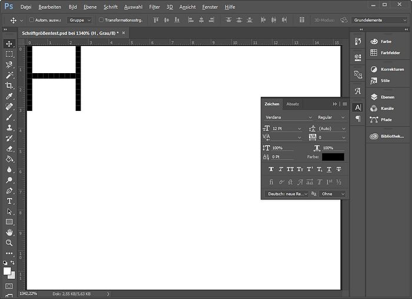Select the Eraser tool
This screenshot has width=412, height=299.
9,149
